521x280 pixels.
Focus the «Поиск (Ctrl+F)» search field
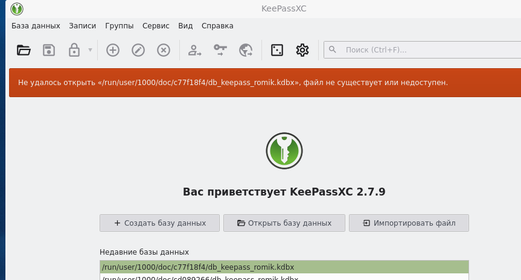point(423,50)
